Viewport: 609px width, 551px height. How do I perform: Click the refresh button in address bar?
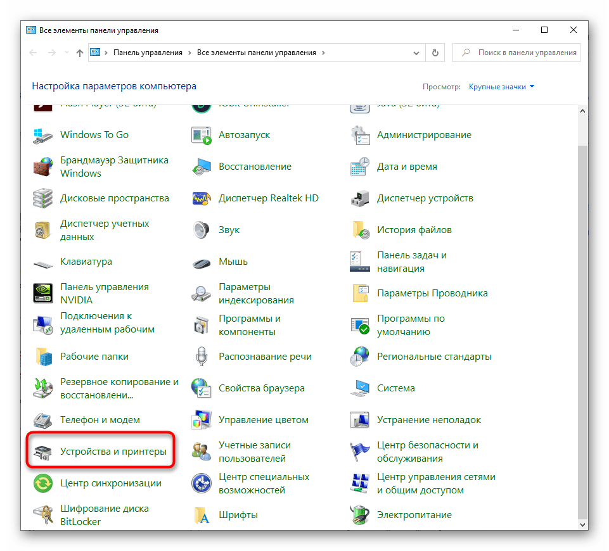pyautogui.click(x=435, y=53)
